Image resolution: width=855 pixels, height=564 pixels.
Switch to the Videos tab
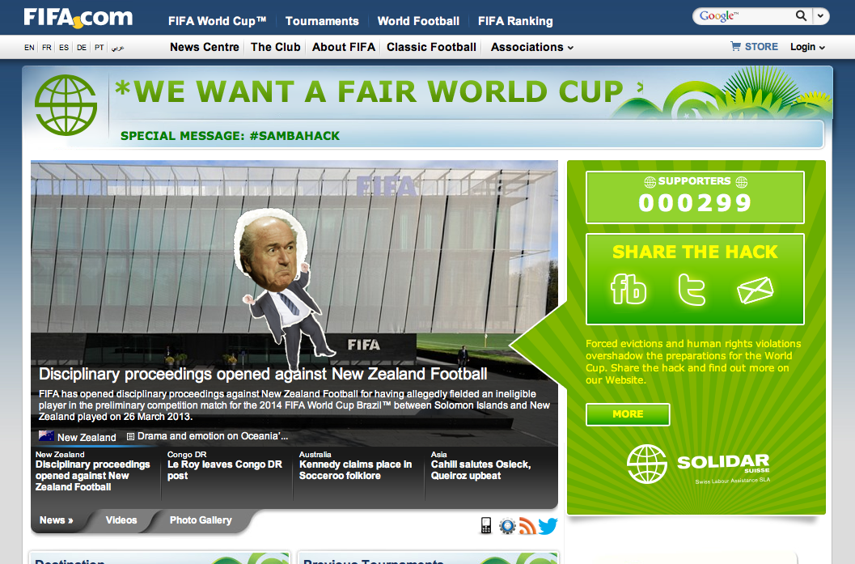(121, 520)
